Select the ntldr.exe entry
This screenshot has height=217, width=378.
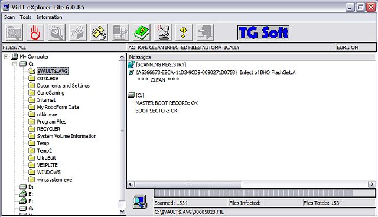pyautogui.click(x=47, y=115)
